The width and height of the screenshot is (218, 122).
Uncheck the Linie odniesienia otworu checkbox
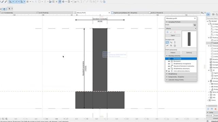pos(167,71)
